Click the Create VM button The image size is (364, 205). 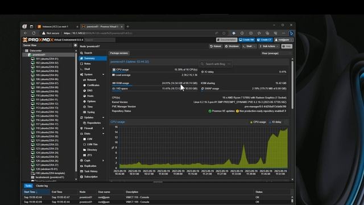pos(247,40)
